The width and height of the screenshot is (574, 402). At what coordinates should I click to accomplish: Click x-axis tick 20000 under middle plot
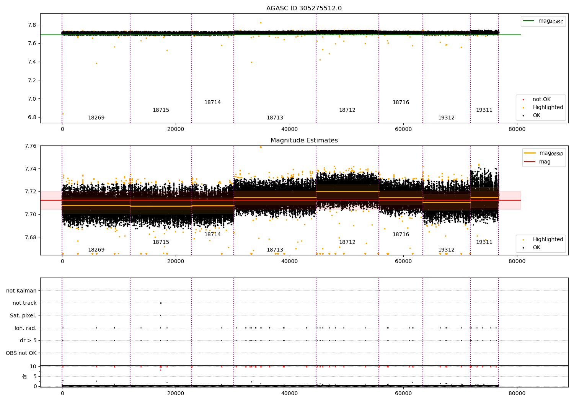(176, 261)
